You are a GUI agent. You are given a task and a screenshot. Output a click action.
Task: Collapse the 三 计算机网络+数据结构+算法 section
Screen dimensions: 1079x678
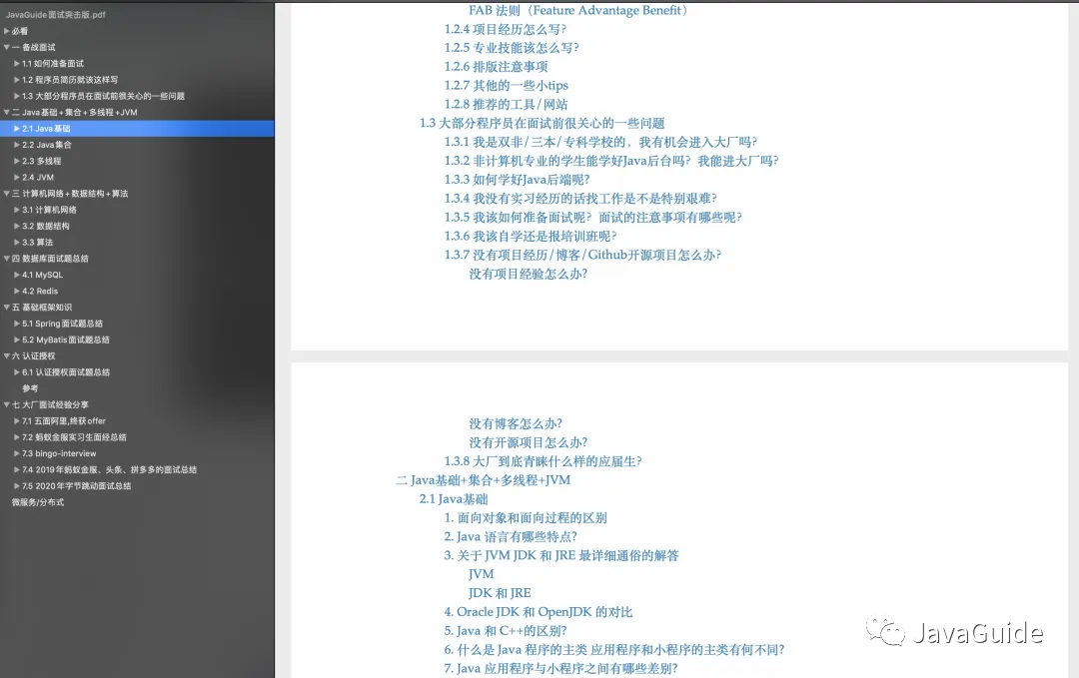[x=6, y=194]
